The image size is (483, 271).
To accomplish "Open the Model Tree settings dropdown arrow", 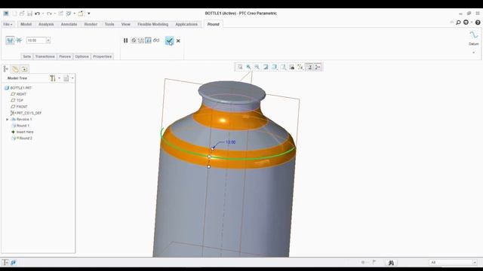I will coord(59,78).
